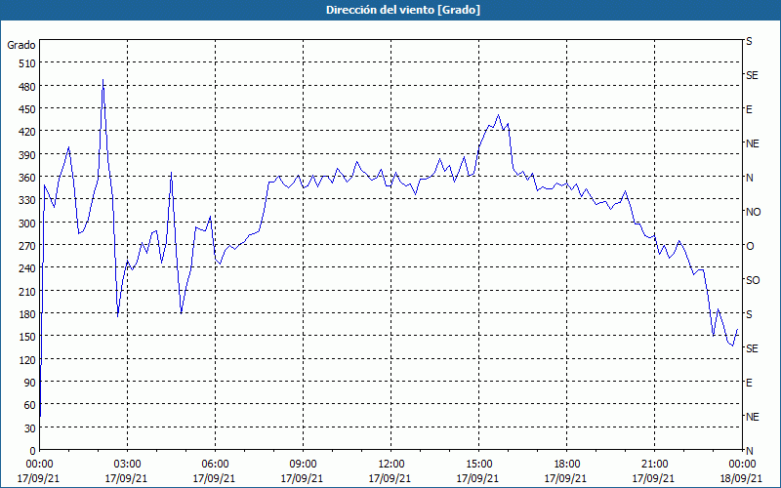Click the 240 tick label
This screenshot has height=488, width=781.
(x=28, y=268)
